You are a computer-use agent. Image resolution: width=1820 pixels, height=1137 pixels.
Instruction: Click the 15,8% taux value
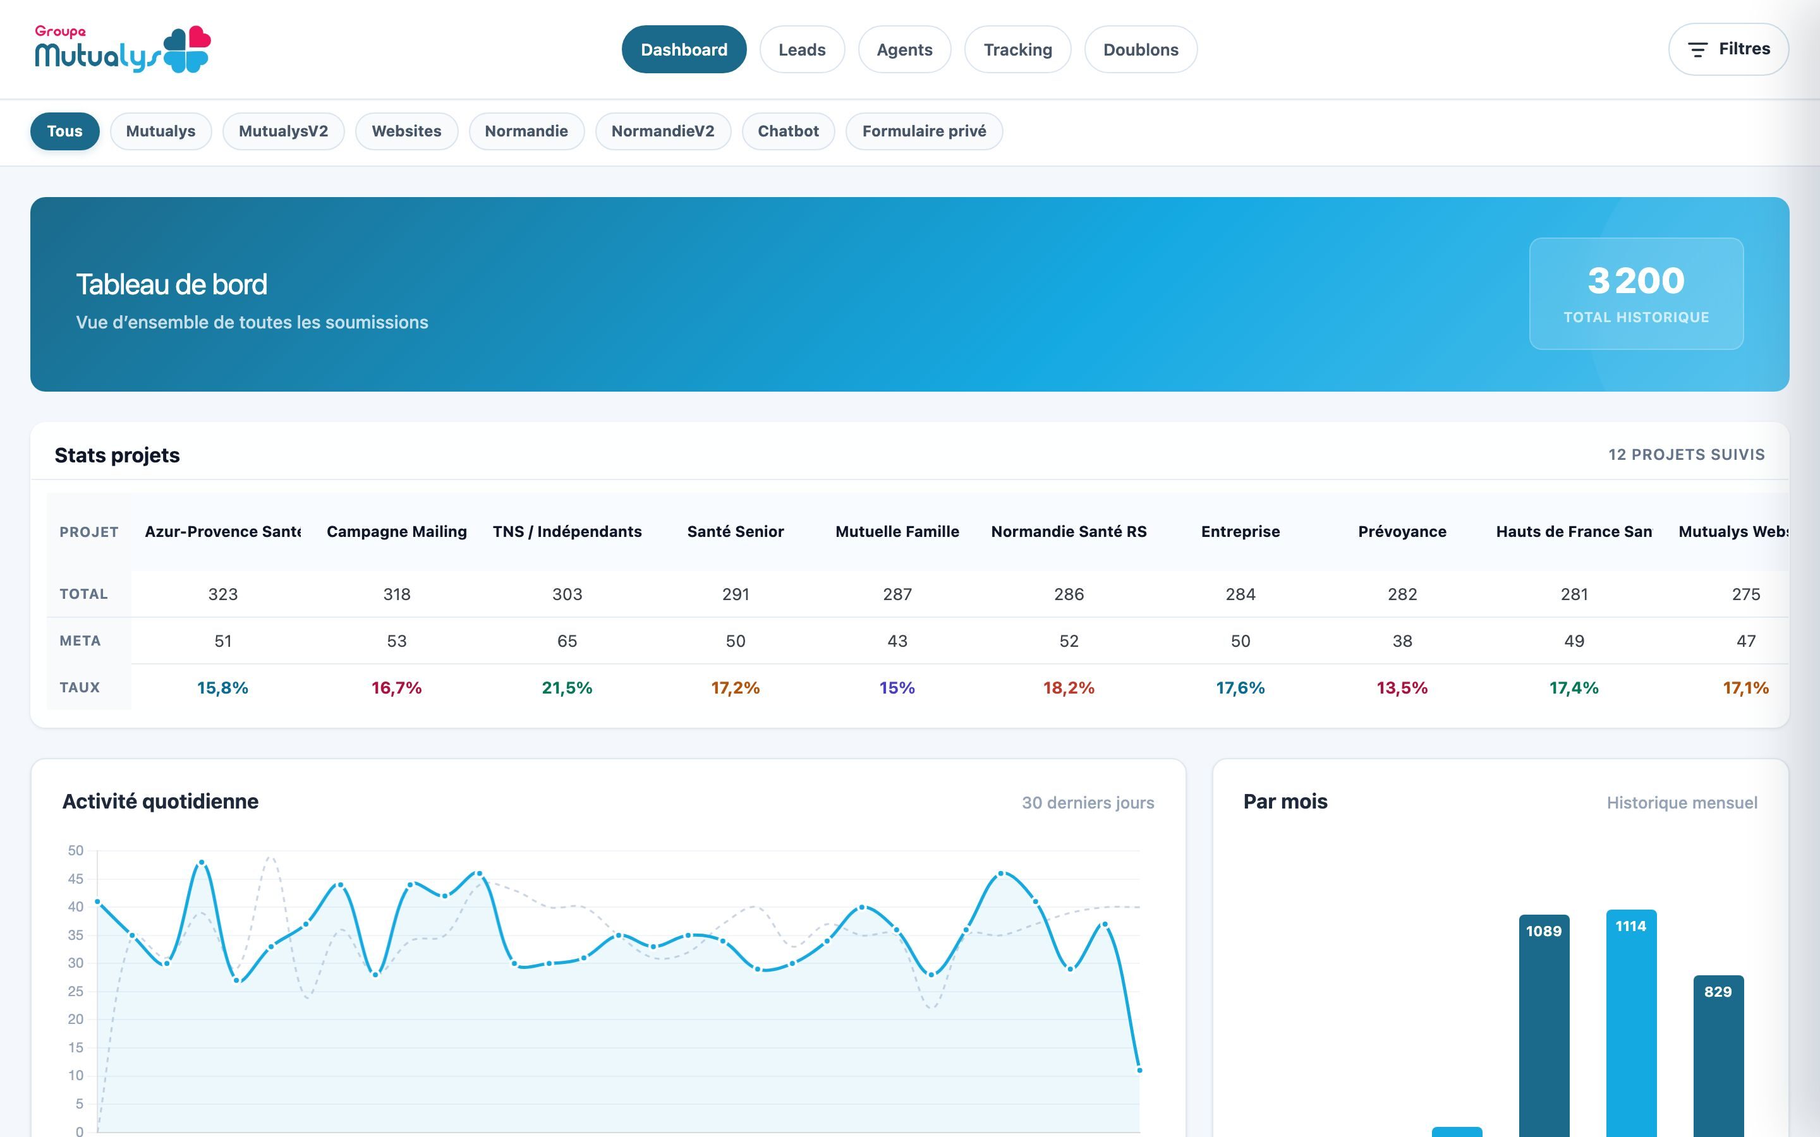tap(222, 687)
